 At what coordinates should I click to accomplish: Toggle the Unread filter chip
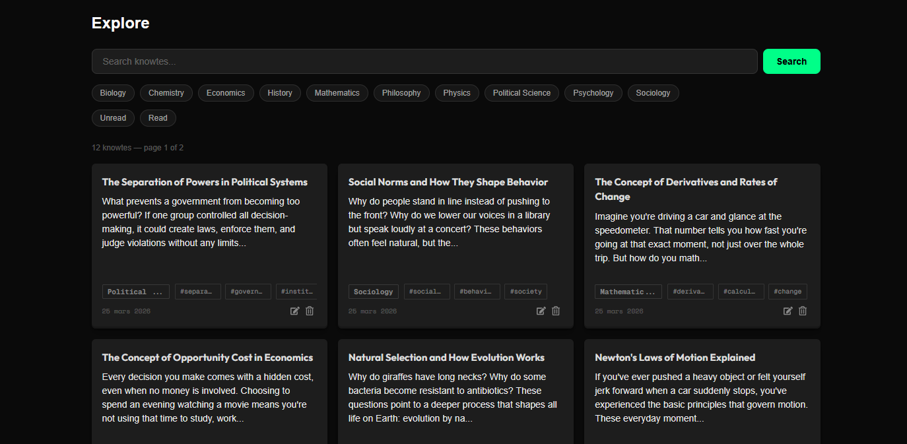pos(113,118)
